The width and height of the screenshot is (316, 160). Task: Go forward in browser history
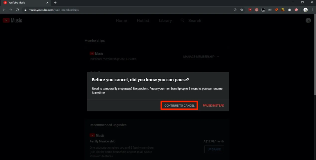[x=11, y=10]
